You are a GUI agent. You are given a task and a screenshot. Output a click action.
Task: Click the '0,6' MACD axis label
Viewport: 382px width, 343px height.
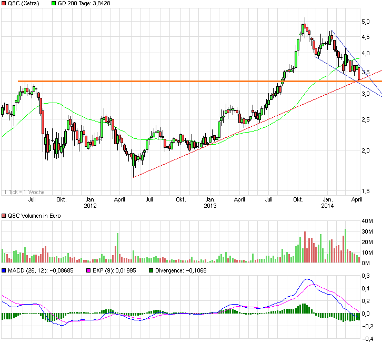[366, 276]
